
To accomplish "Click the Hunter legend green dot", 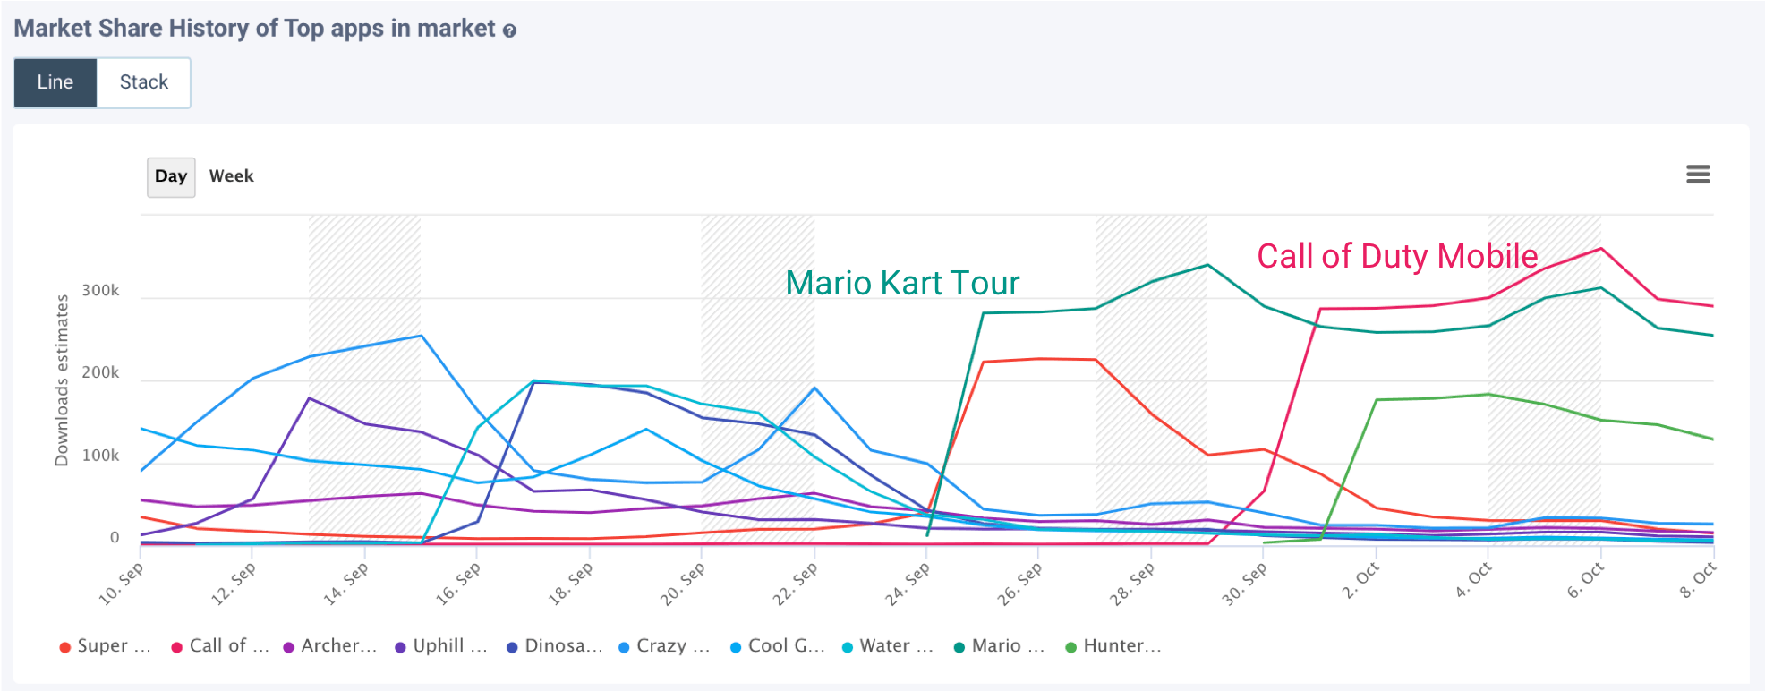I will (x=1070, y=647).
